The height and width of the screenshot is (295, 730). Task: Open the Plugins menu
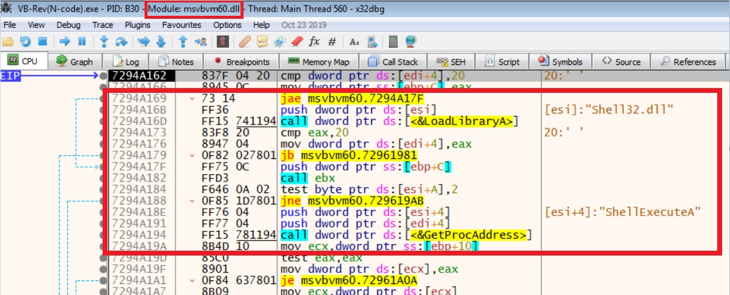point(137,25)
